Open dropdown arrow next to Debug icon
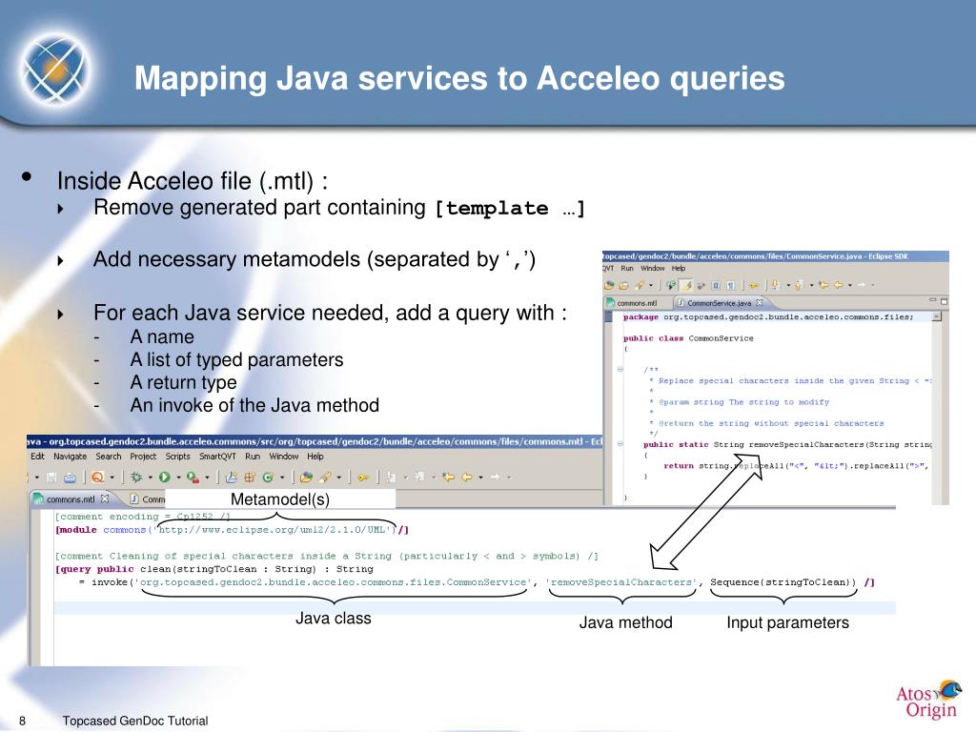Viewport: 976px width, 732px height. [150, 478]
